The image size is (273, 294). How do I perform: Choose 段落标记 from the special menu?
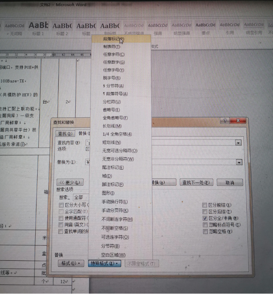click(x=113, y=39)
